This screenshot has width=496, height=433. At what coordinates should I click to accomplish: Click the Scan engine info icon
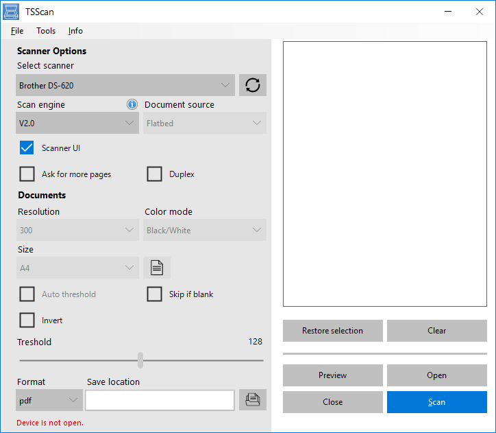(132, 104)
